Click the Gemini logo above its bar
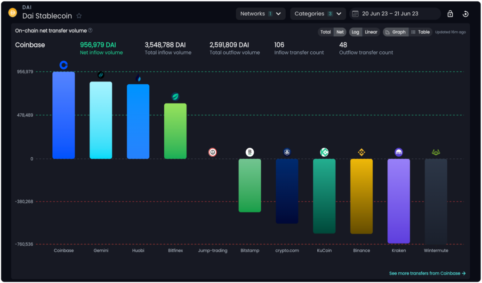Image resolution: width=482 pixels, height=283 pixels. (101, 75)
